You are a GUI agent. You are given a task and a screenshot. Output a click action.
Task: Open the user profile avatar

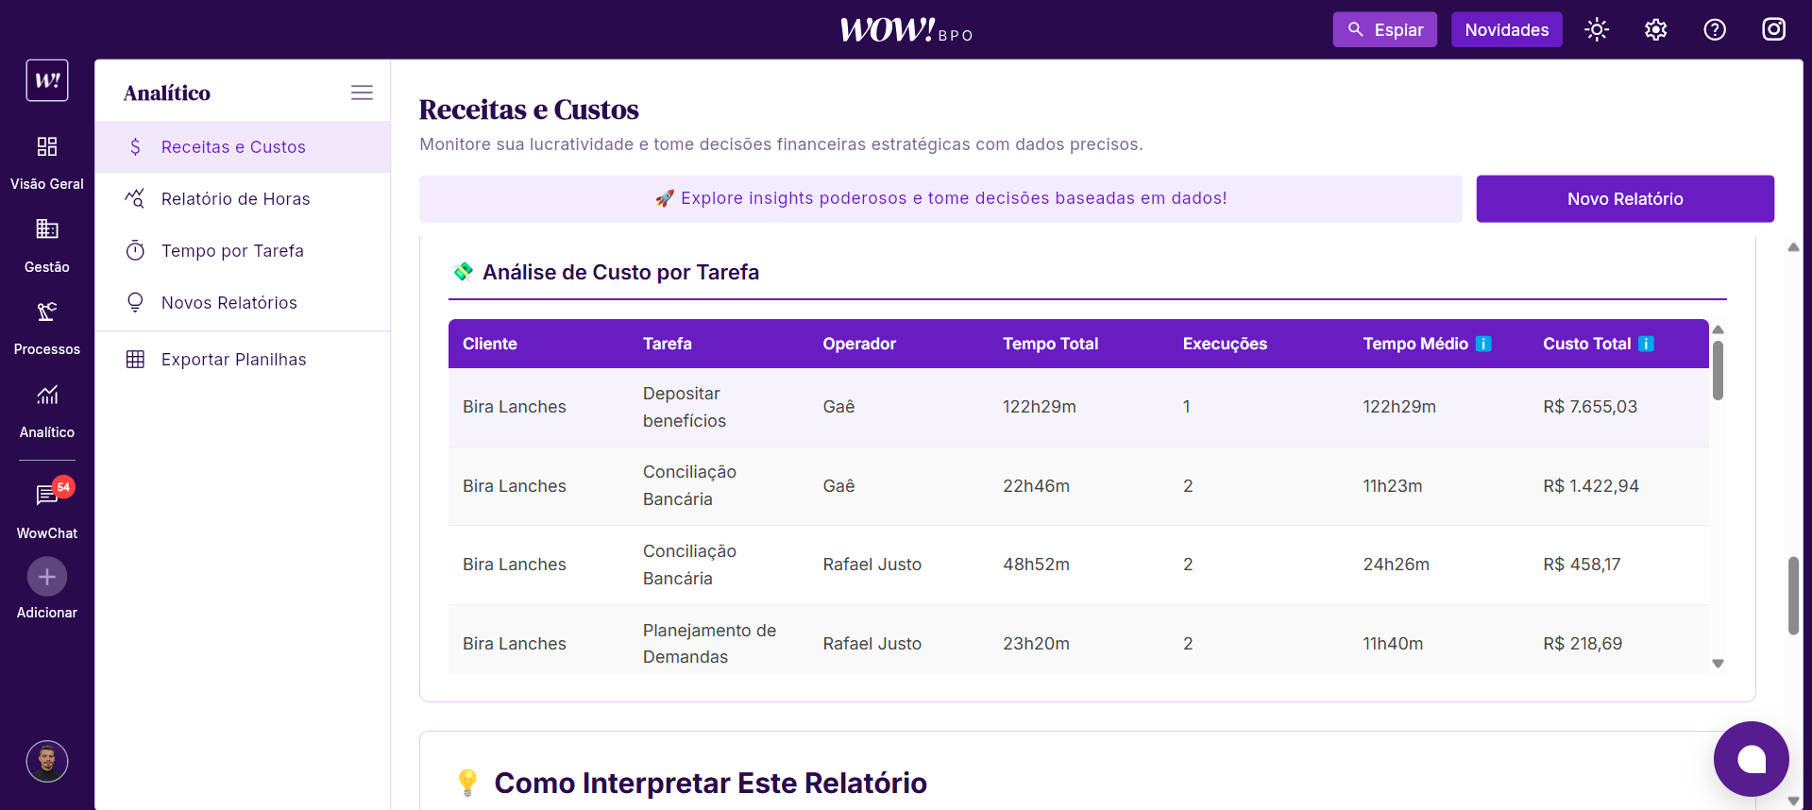pyautogui.click(x=46, y=761)
